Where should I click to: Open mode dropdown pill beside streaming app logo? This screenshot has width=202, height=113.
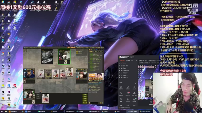pyautogui.click(x=132, y=57)
